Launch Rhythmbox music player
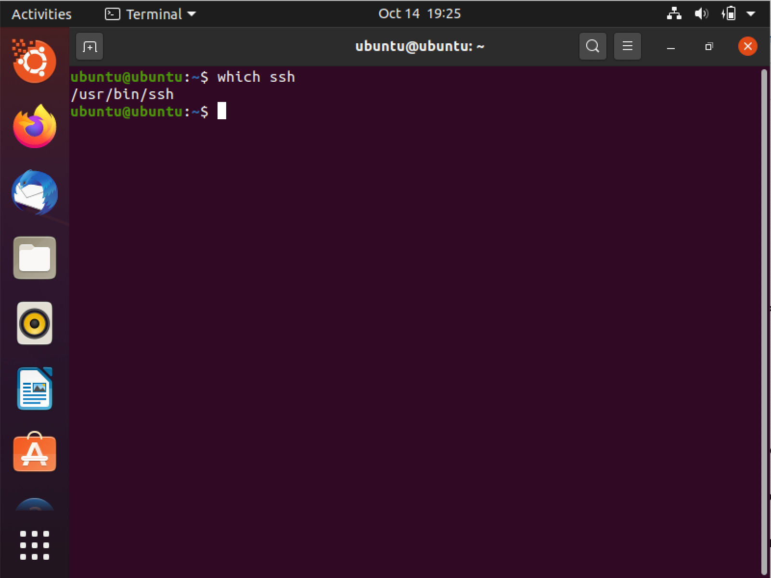The image size is (771, 578). pyautogui.click(x=35, y=323)
